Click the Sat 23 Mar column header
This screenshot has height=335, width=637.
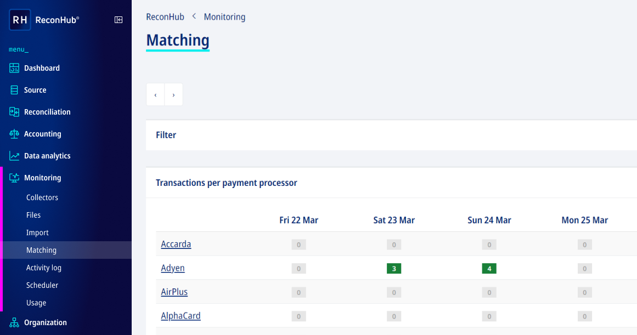tap(394, 220)
